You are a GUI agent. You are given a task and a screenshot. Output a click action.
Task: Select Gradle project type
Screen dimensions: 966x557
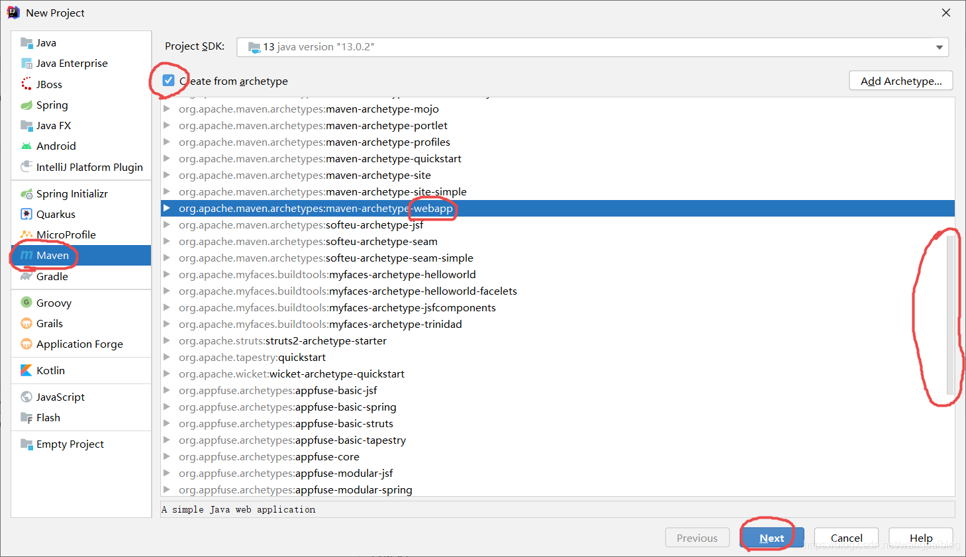[x=81, y=276]
